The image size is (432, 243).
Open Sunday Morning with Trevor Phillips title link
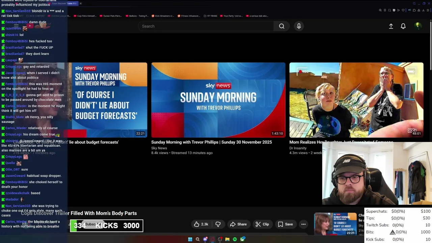point(211,142)
